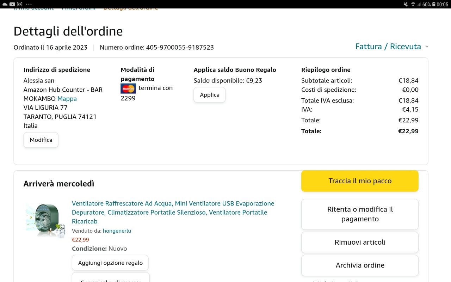Viewport: 451px width, 282px height.
Task: Tap the cloud notification icon
Action: coord(5,4)
